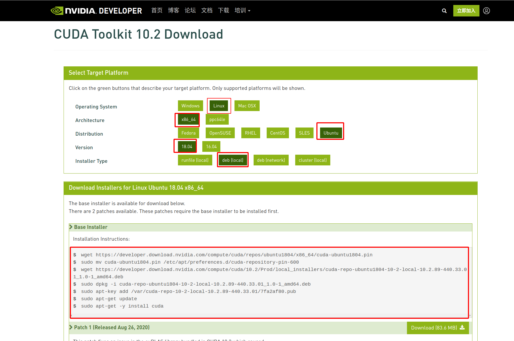
Task: Select Ubuntu version 16.04
Action: pos(211,147)
